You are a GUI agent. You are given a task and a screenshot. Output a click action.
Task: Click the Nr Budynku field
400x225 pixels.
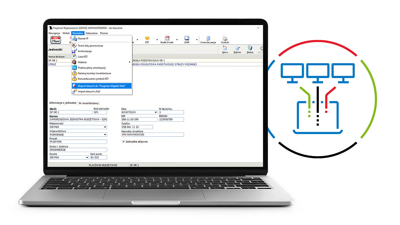[x=171, y=112]
